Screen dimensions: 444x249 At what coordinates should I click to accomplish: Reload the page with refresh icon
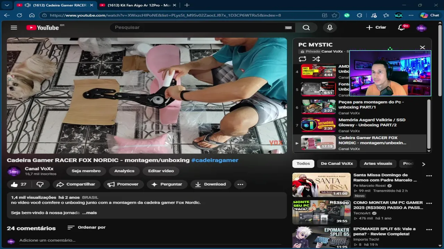point(19,15)
